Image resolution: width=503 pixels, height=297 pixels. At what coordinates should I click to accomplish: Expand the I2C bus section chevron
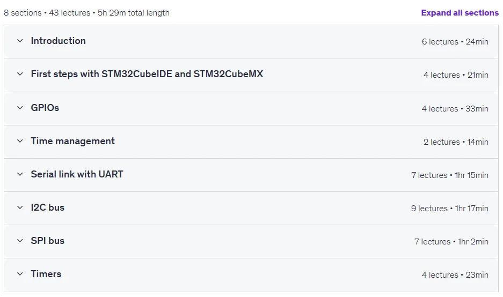pos(20,207)
